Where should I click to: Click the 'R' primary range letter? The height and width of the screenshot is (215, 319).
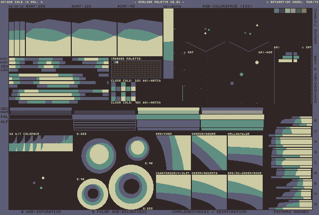[316, 121]
